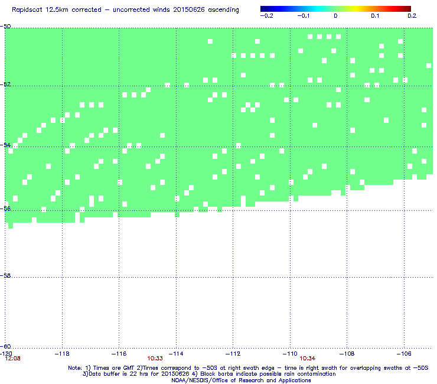Image resolution: width=437 pixels, height=384 pixels.
Task: Click the -116 longitude axis label
Action: point(119,354)
